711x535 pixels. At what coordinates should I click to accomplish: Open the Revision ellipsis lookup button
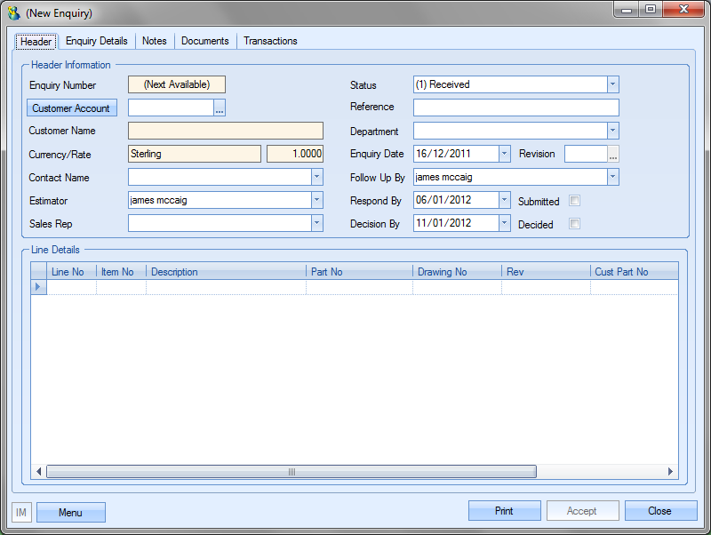coord(612,154)
